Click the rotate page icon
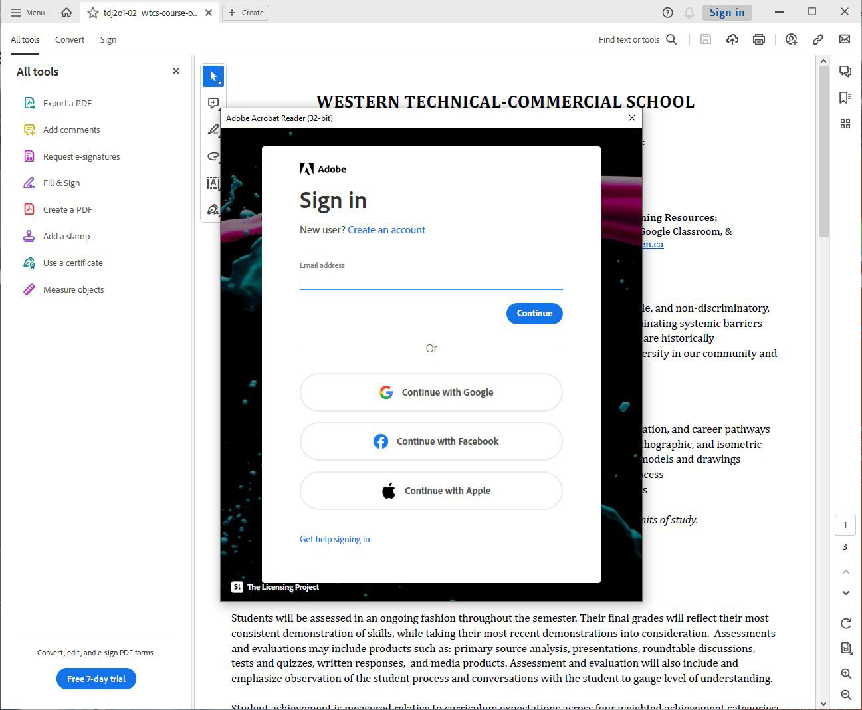 click(845, 623)
